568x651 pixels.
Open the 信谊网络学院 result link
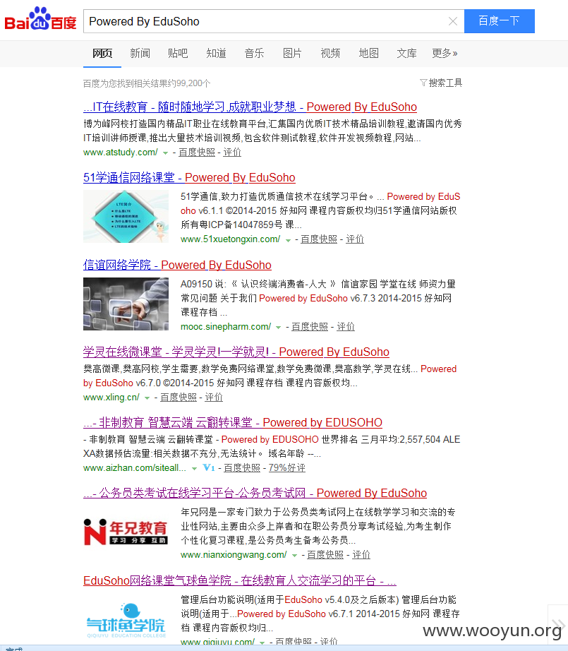coord(177,265)
